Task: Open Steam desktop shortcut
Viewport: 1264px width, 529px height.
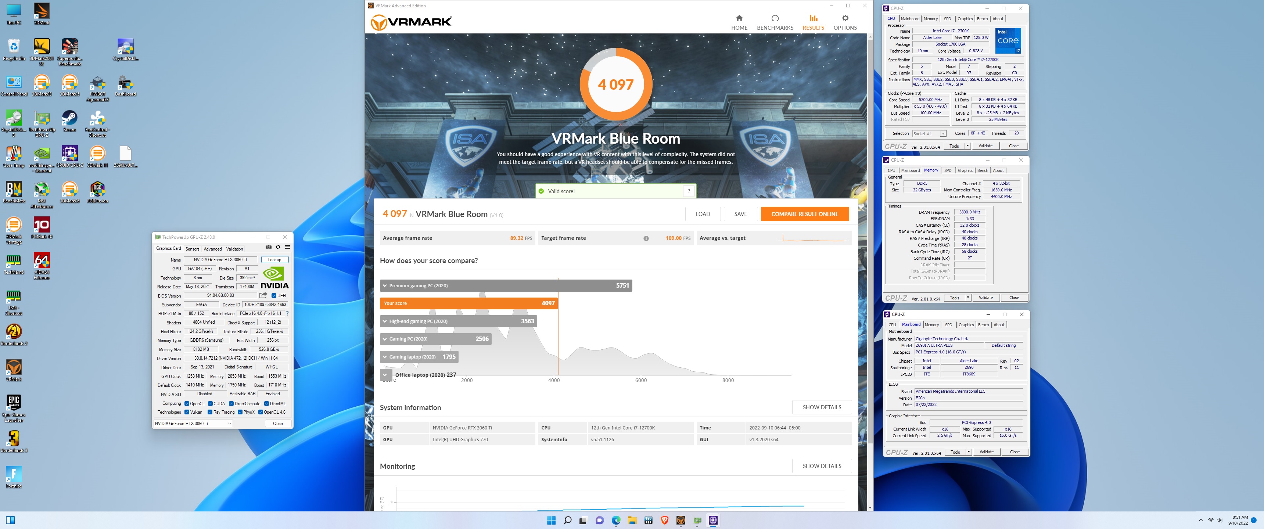Action: click(x=70, y=121)
